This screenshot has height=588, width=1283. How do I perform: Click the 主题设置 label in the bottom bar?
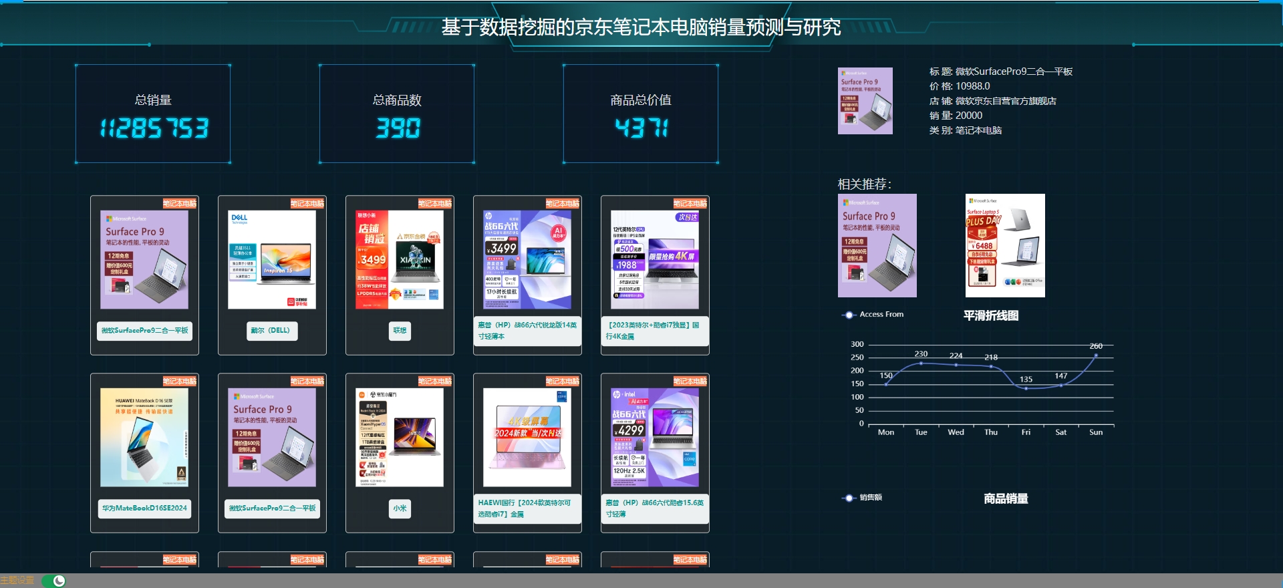click(x=17, y=580)
